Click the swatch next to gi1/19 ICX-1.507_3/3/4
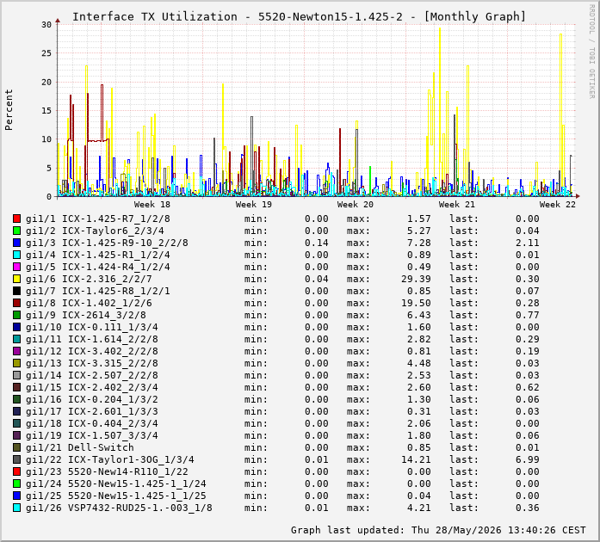The width and height of the screenshot is (600, 542). click(16, 435)
